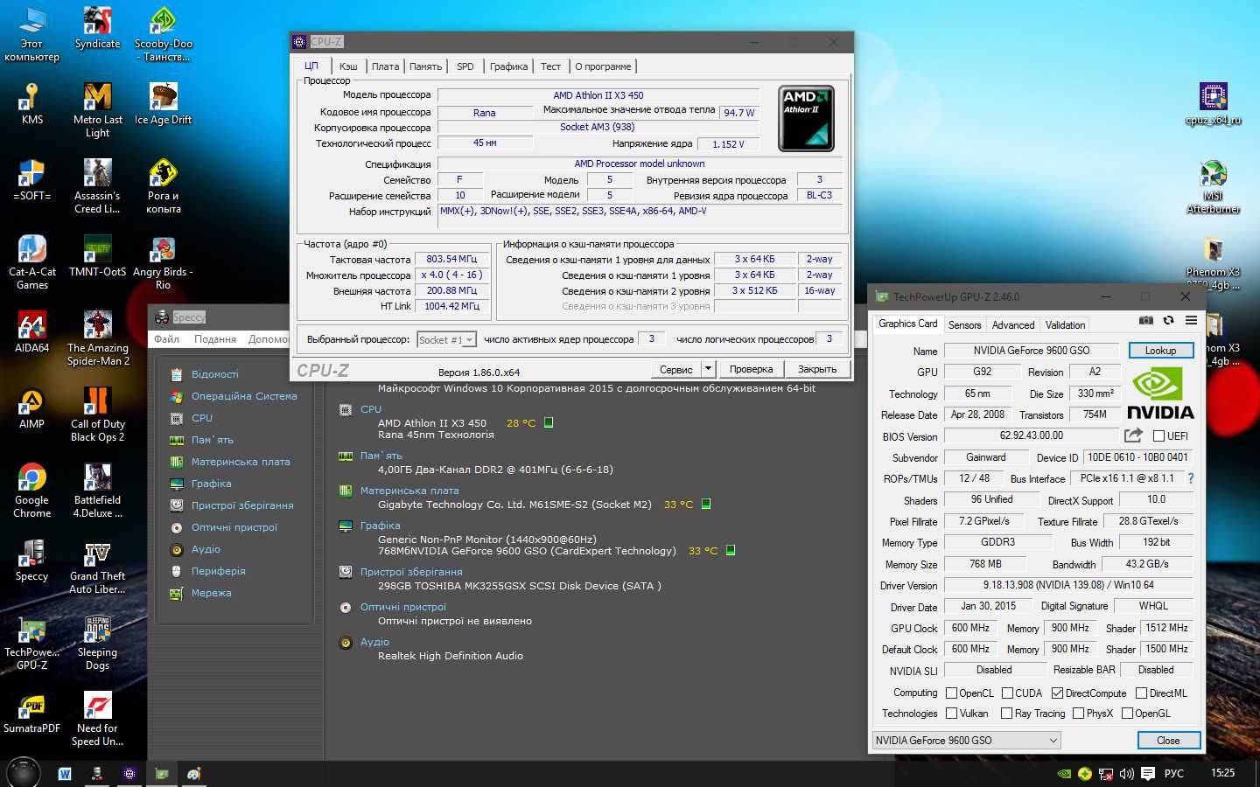1260x787 pixels.
Task: Click the Графіка link in Speccy summary
Action: pyautogui.click(x=380, y=526)
